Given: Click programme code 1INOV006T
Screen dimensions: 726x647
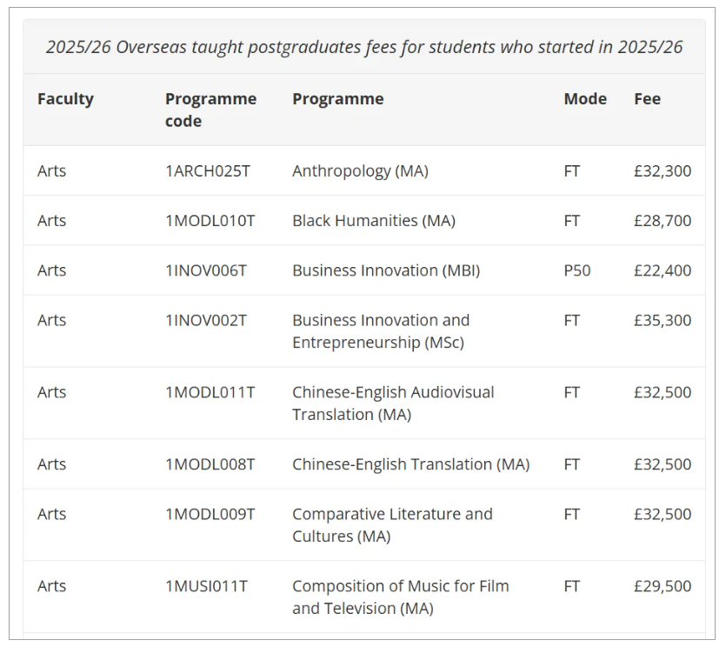Looking at the screenshot, I should 206,270.
